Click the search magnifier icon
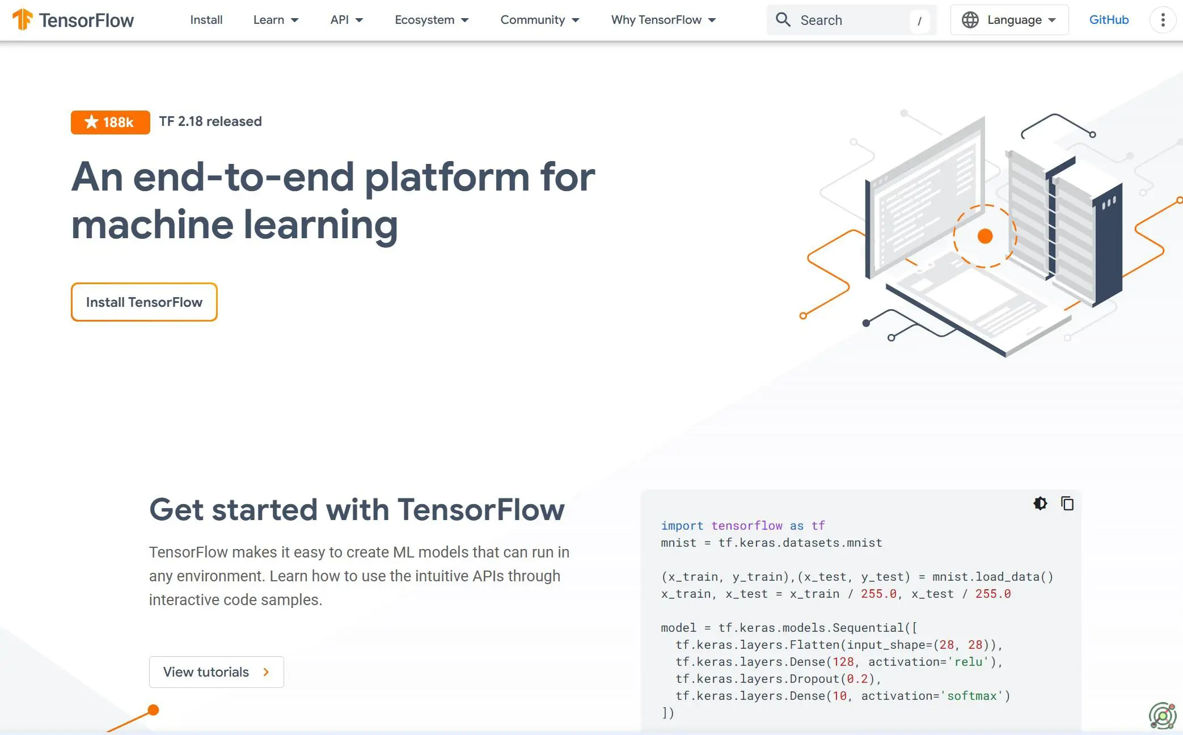This screenshot has height=735, width=1183. pyautogui.click(x=783, y=20)
